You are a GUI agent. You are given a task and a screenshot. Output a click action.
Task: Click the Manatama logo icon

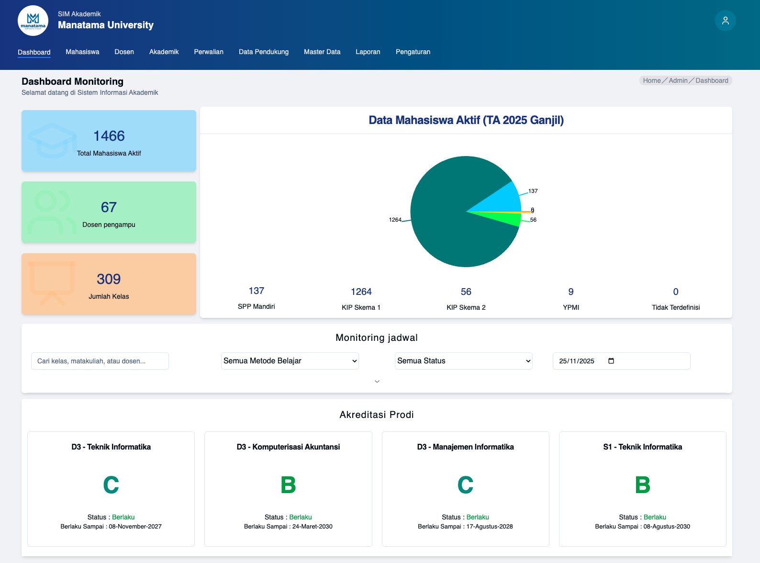pos(33,21)
